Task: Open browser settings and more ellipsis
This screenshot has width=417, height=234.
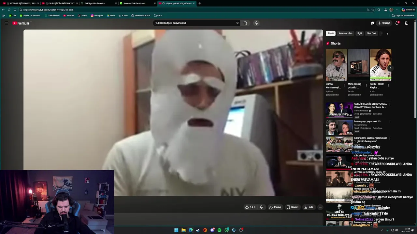Action: pos(396,10)
